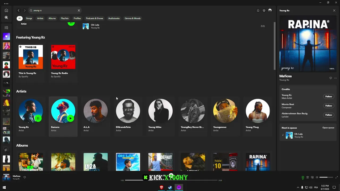Open Brave browser from taskbar

click(x=161, y=188)
